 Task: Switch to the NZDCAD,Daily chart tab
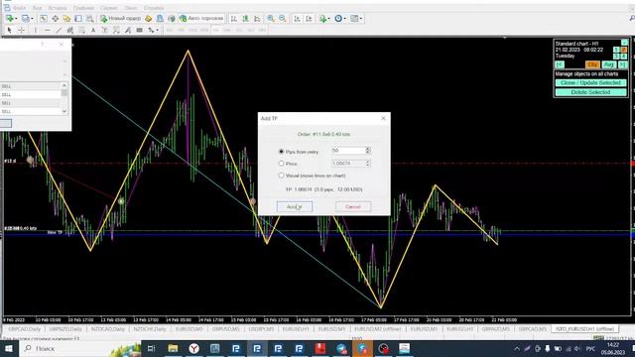108,329
